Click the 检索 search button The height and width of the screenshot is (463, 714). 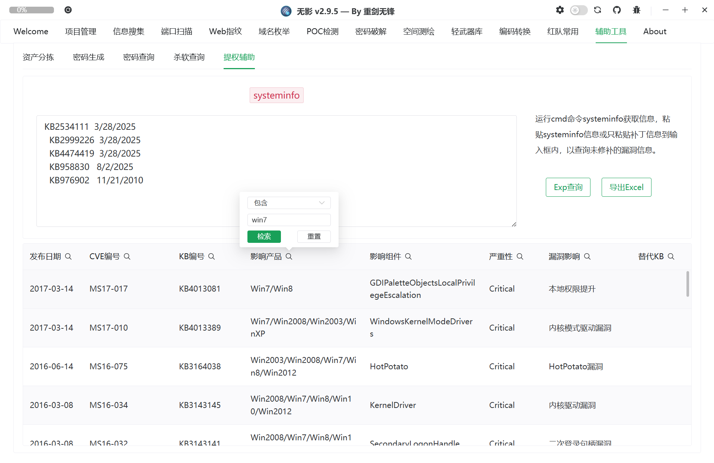264,237
